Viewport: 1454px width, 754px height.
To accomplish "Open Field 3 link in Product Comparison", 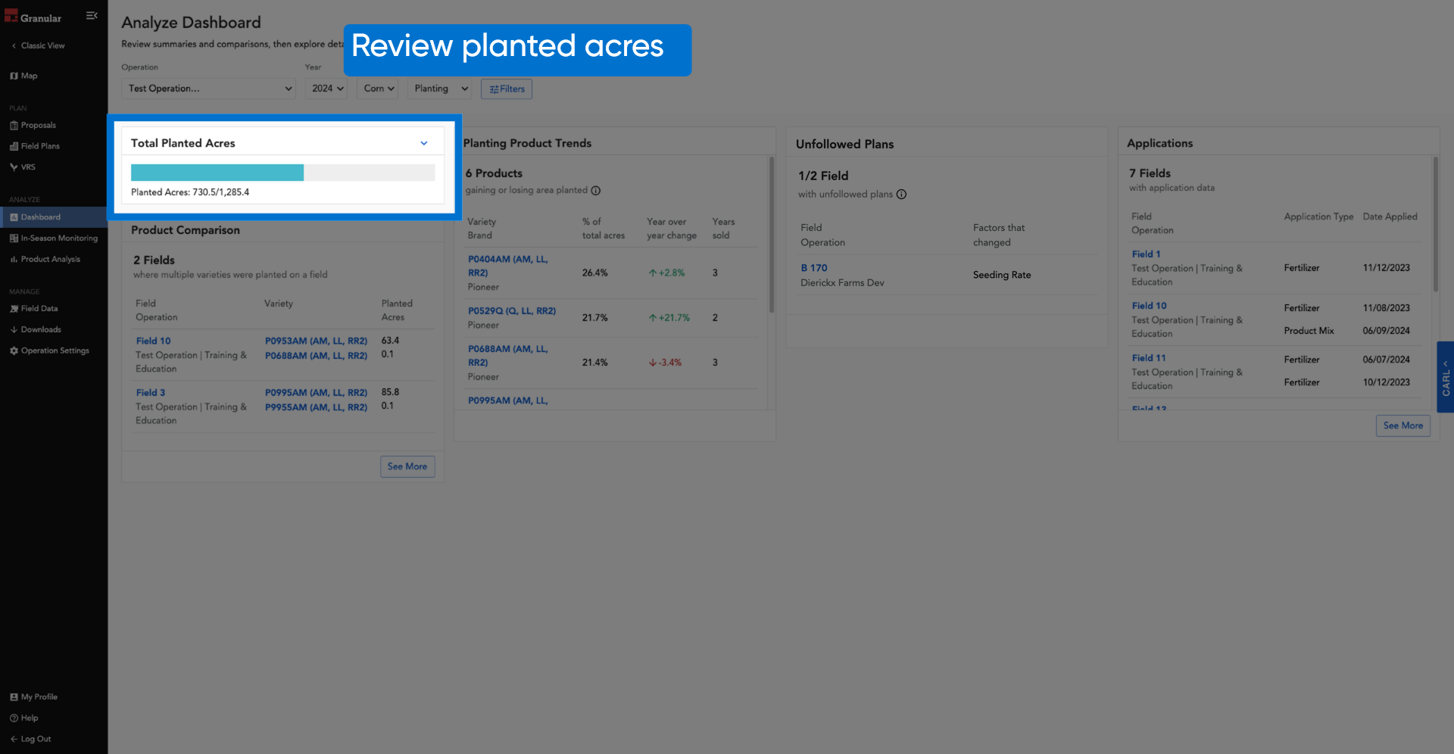I will [151, 393].
